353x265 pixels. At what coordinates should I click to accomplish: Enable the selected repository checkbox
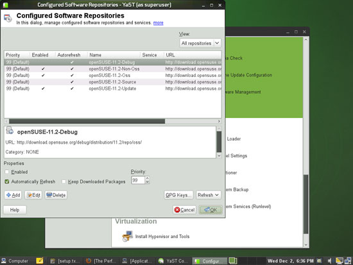pyautogui.click(x=7, y=172)
